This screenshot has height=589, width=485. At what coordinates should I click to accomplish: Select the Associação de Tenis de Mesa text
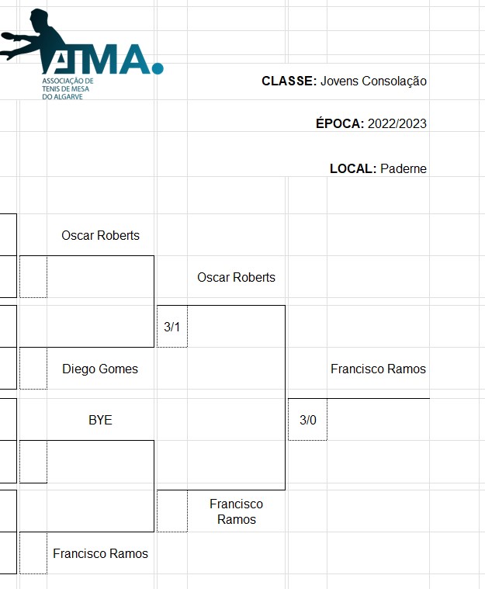68,88
